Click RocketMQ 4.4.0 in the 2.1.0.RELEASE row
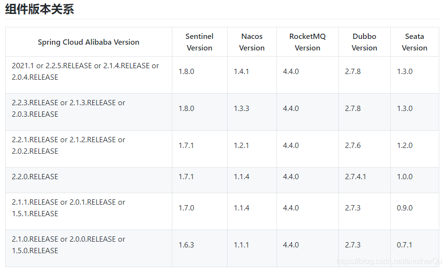The height and width of the screenshot is (270, 446). (x=307, y=248)
